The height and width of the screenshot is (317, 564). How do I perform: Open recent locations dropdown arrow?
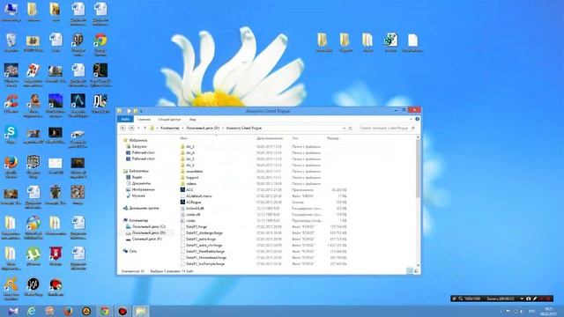point(138,128)
